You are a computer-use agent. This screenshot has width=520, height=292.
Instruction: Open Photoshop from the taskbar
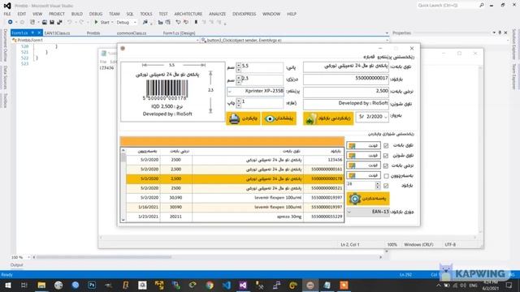coord(92,285)
